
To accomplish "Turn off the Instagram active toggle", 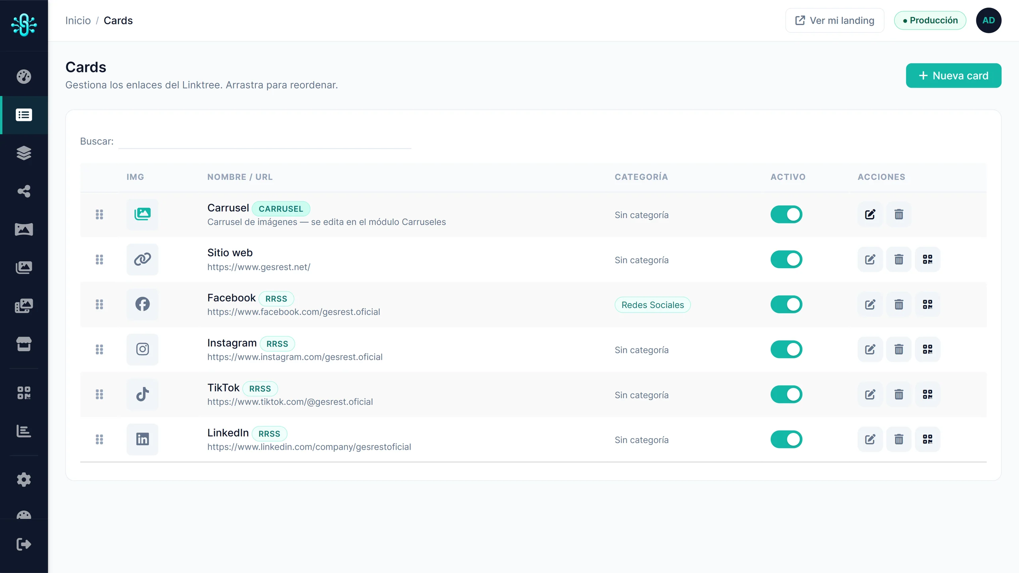I will [x=786, y=349].
